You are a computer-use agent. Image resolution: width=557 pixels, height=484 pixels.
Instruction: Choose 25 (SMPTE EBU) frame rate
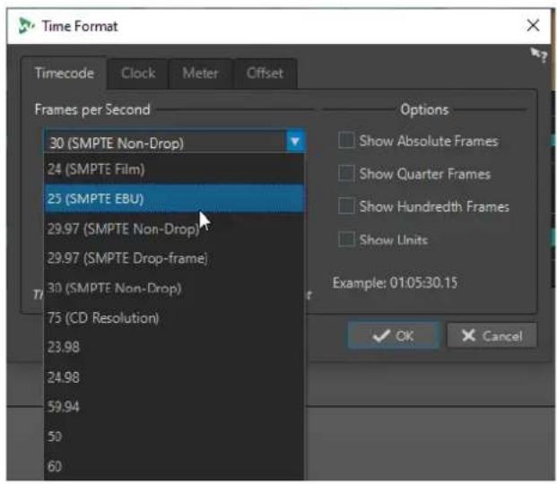pos(174,198)
